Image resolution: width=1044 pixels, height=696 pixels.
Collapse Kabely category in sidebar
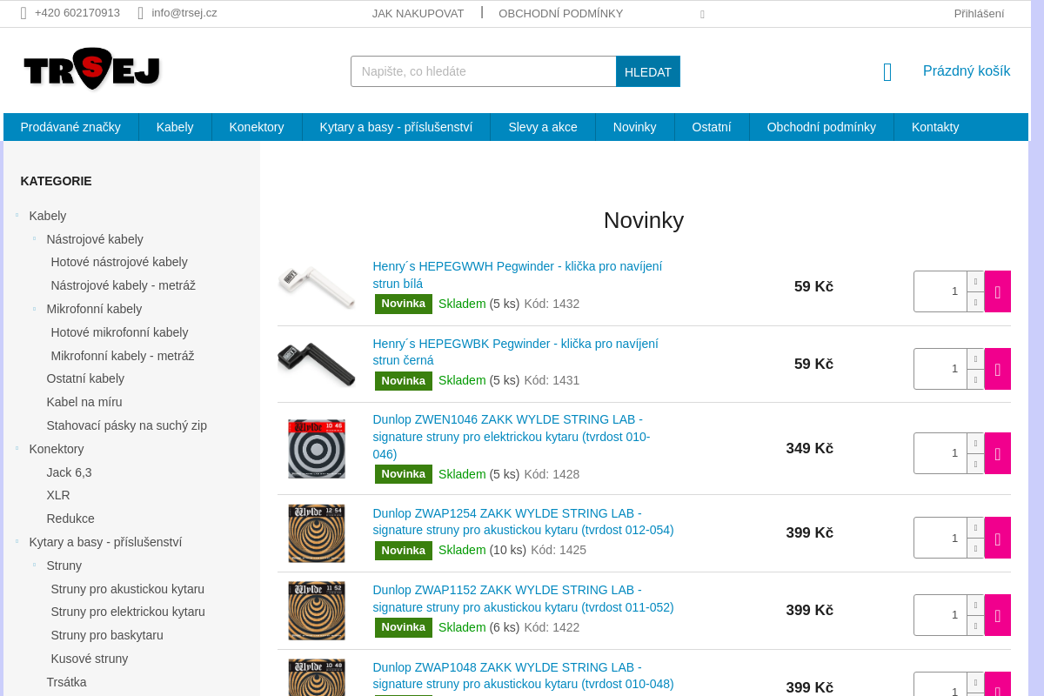click(17, 216)
